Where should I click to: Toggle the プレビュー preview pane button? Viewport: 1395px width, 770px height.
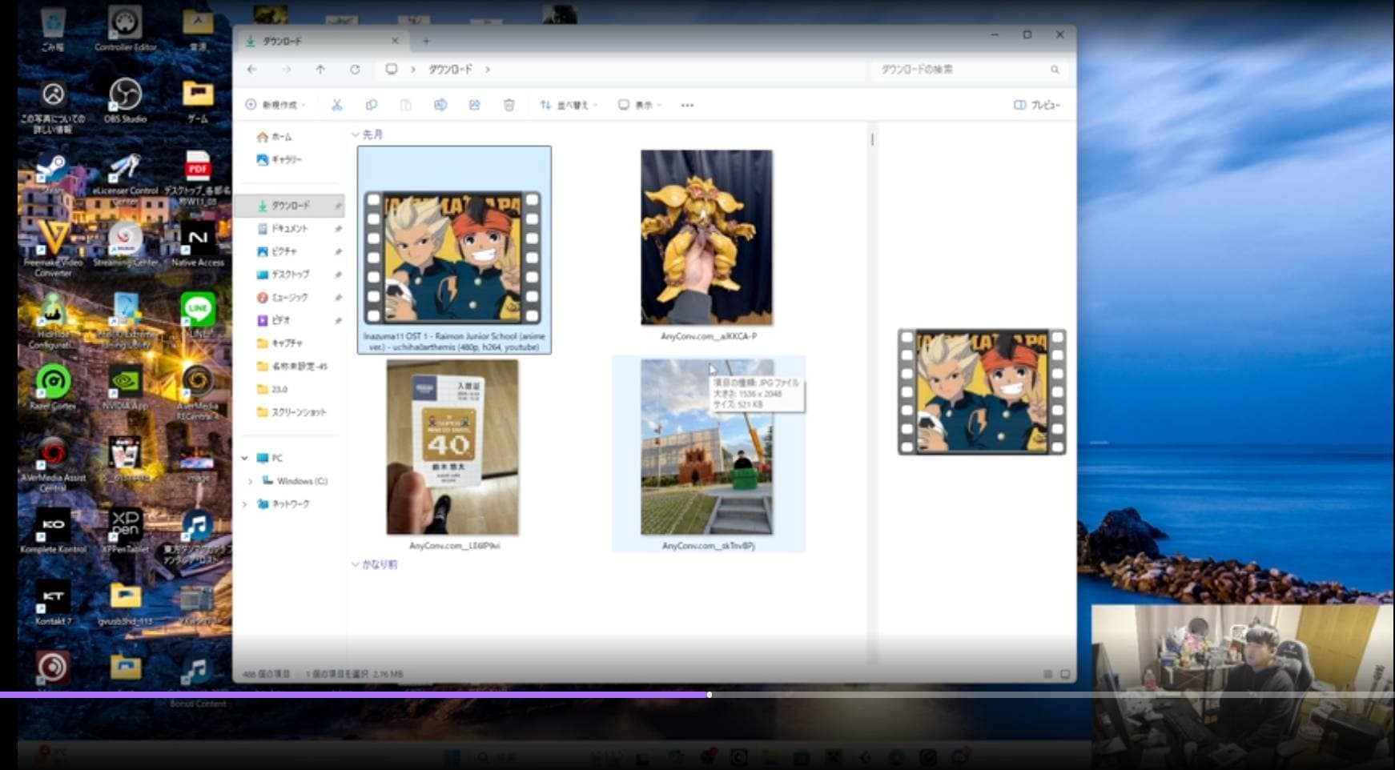(x=1037, y=105)
